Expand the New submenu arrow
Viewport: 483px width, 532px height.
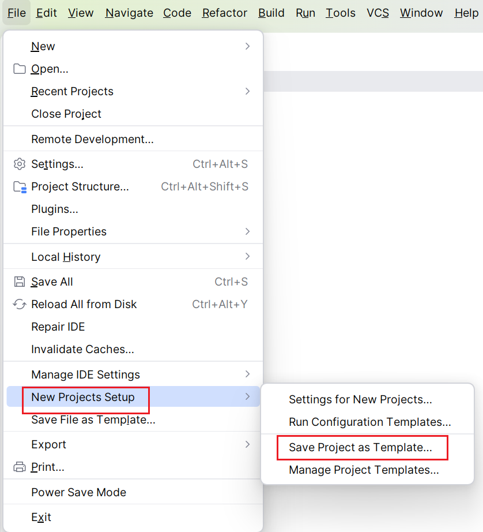coord(247,46)
